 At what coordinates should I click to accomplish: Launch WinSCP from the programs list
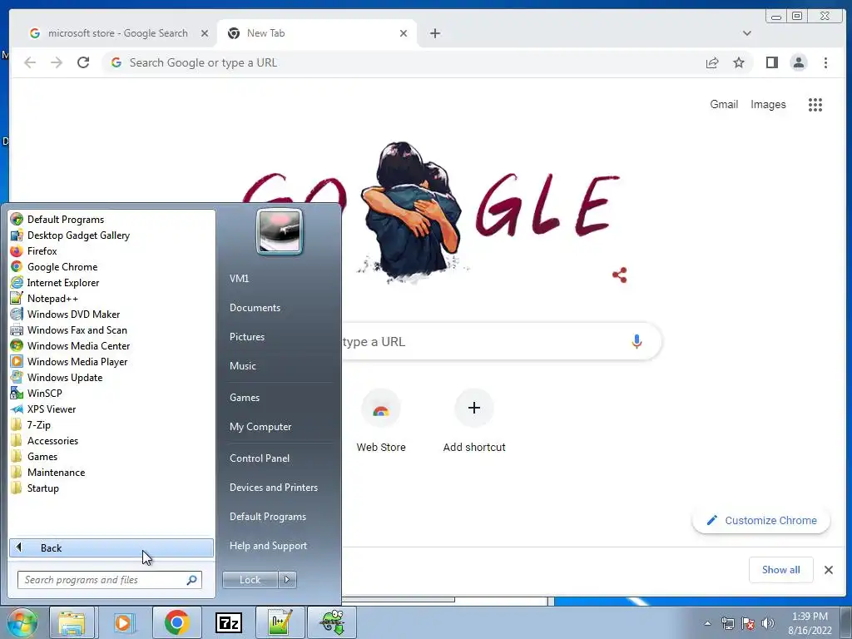37,393
